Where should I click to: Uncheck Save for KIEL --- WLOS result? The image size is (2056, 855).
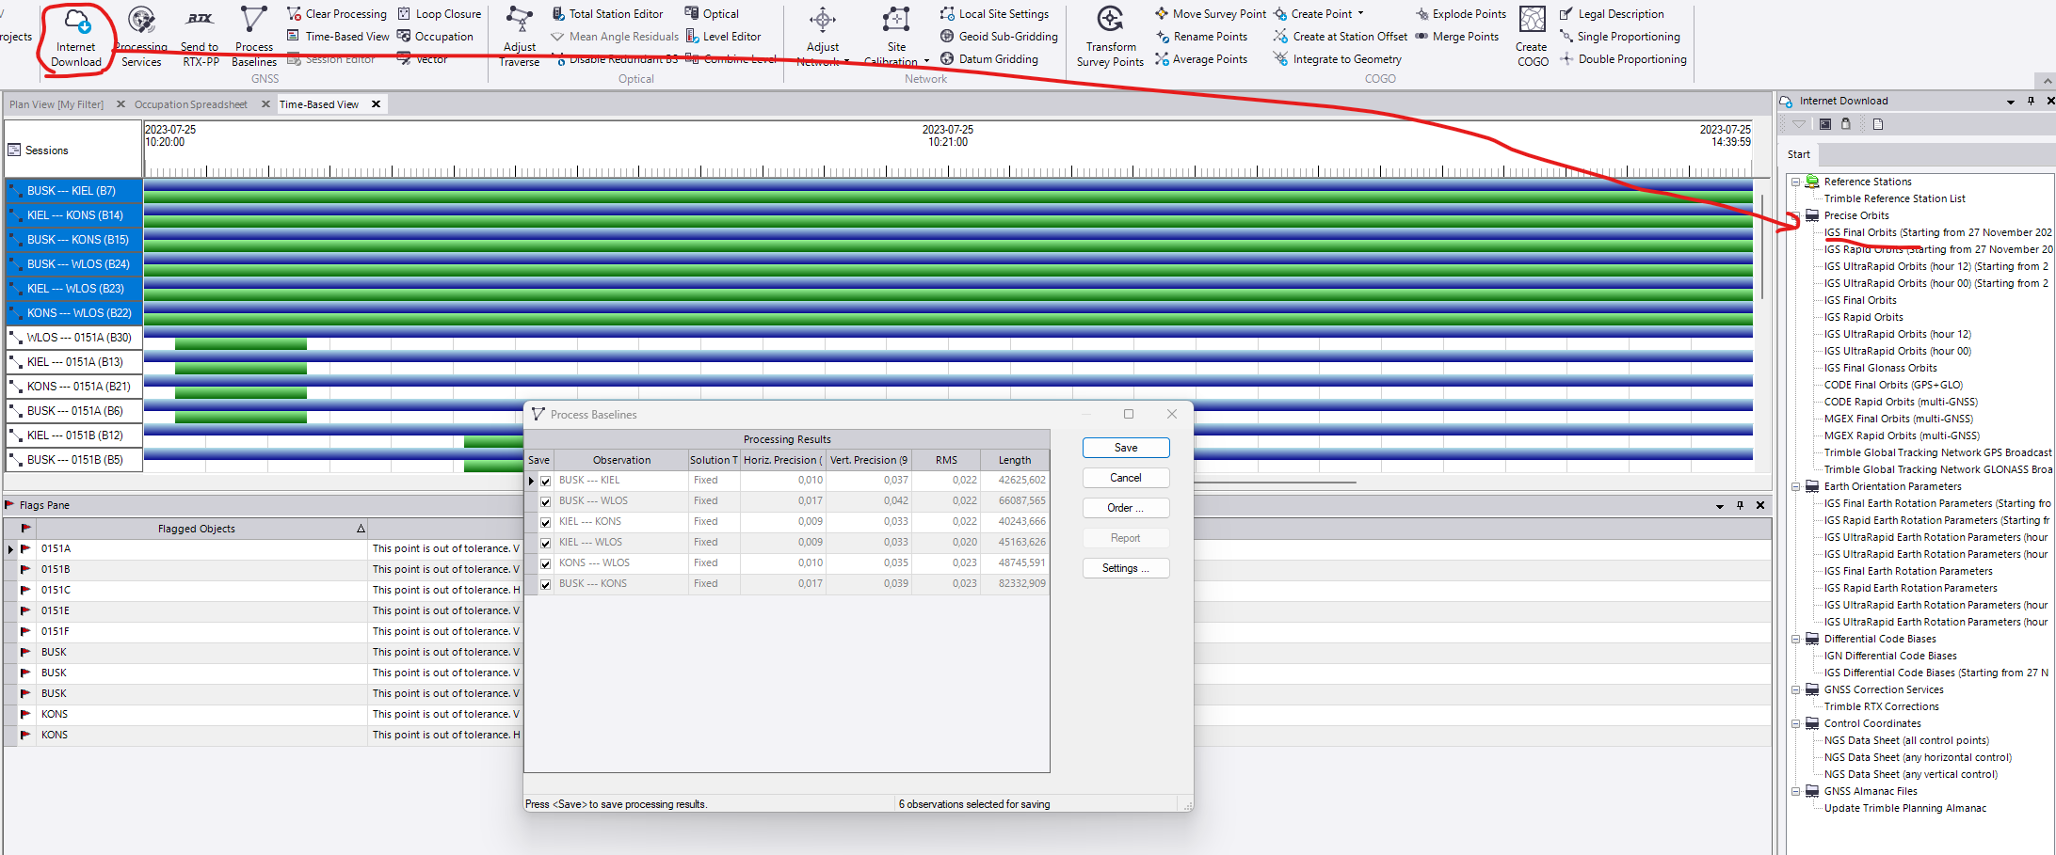545,543
